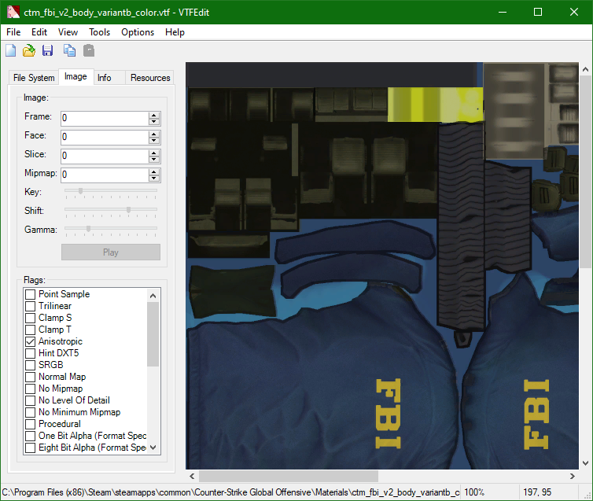Check the Clamp T flag
593x501 pixels.
pos(30,330)
